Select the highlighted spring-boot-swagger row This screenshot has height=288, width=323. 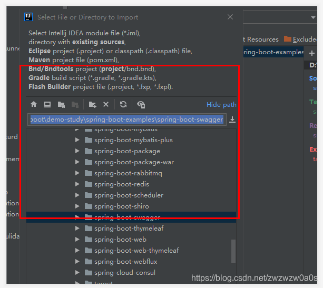[x=131, y=217]
